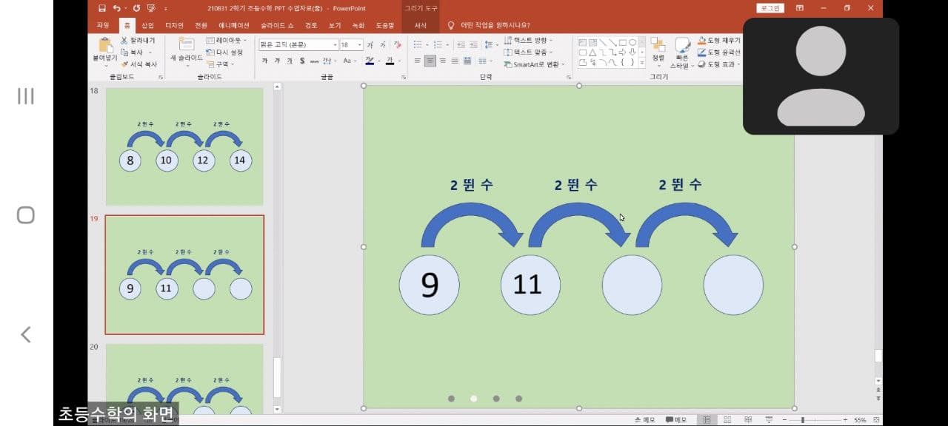Apply 도형 채우기 shape fill color
The image size is (948, 426).
coord(718,41)
